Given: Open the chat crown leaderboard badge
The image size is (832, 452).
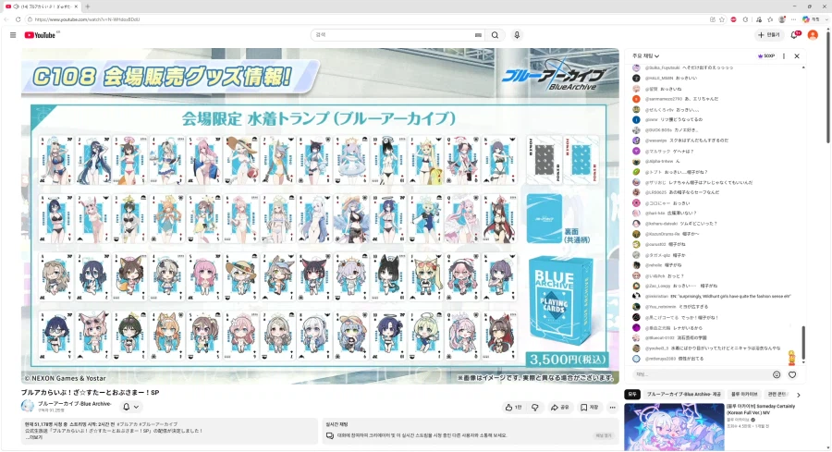Looking at the screenshot, I should (x=766, y=55).
